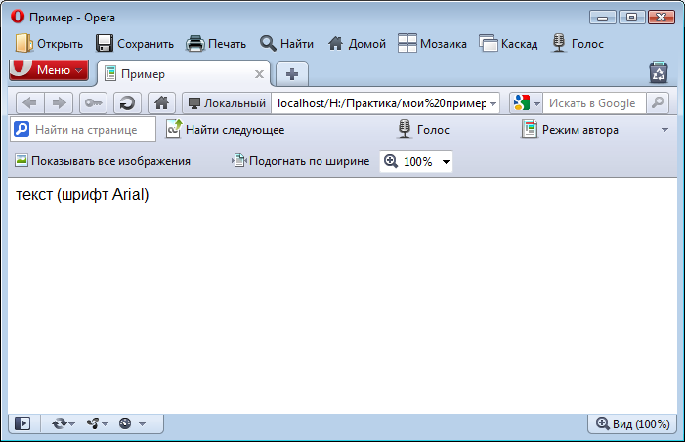Click the Домой house toolbar button
This screenshot has width=685, height=442.
pos(357,44)
